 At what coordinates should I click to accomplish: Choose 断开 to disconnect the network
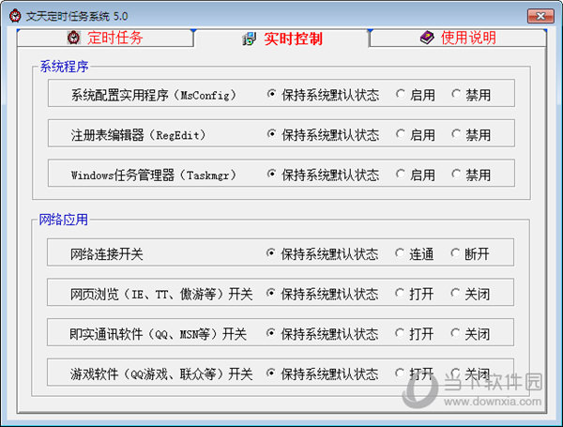point(457,254)
